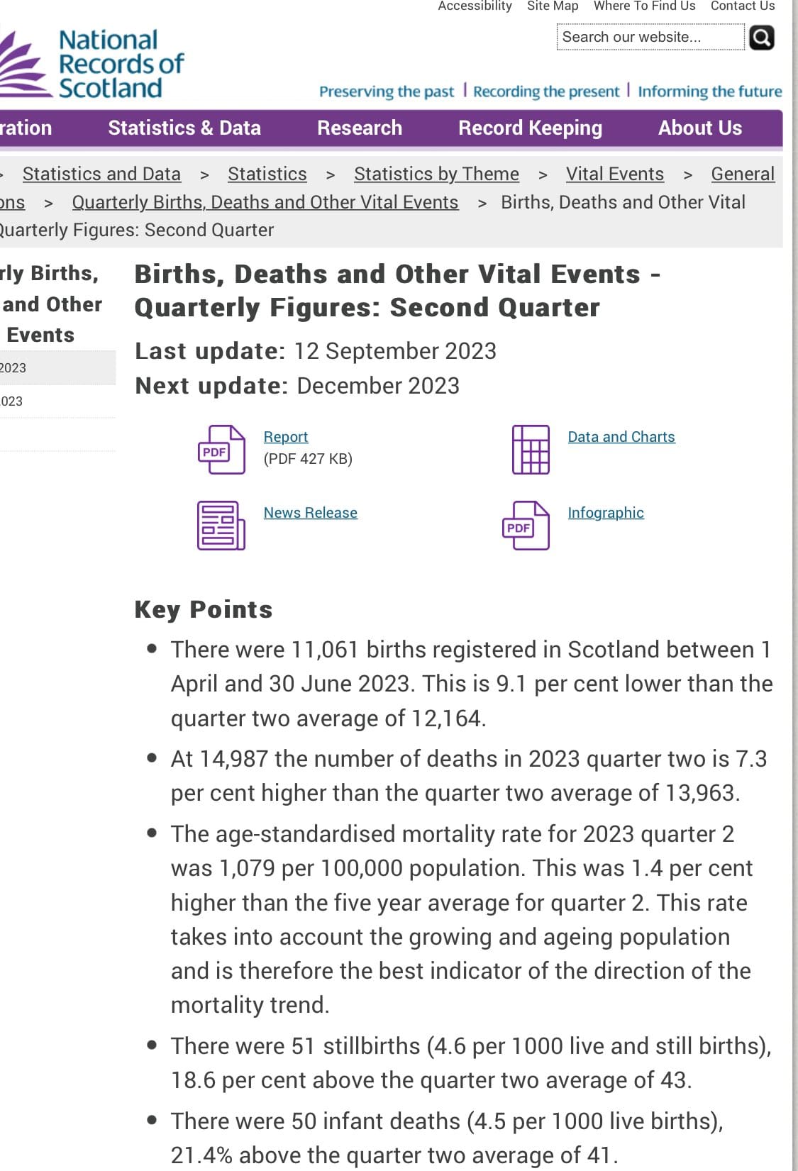Click the Report PDF icon

click(x=221, y=450)
